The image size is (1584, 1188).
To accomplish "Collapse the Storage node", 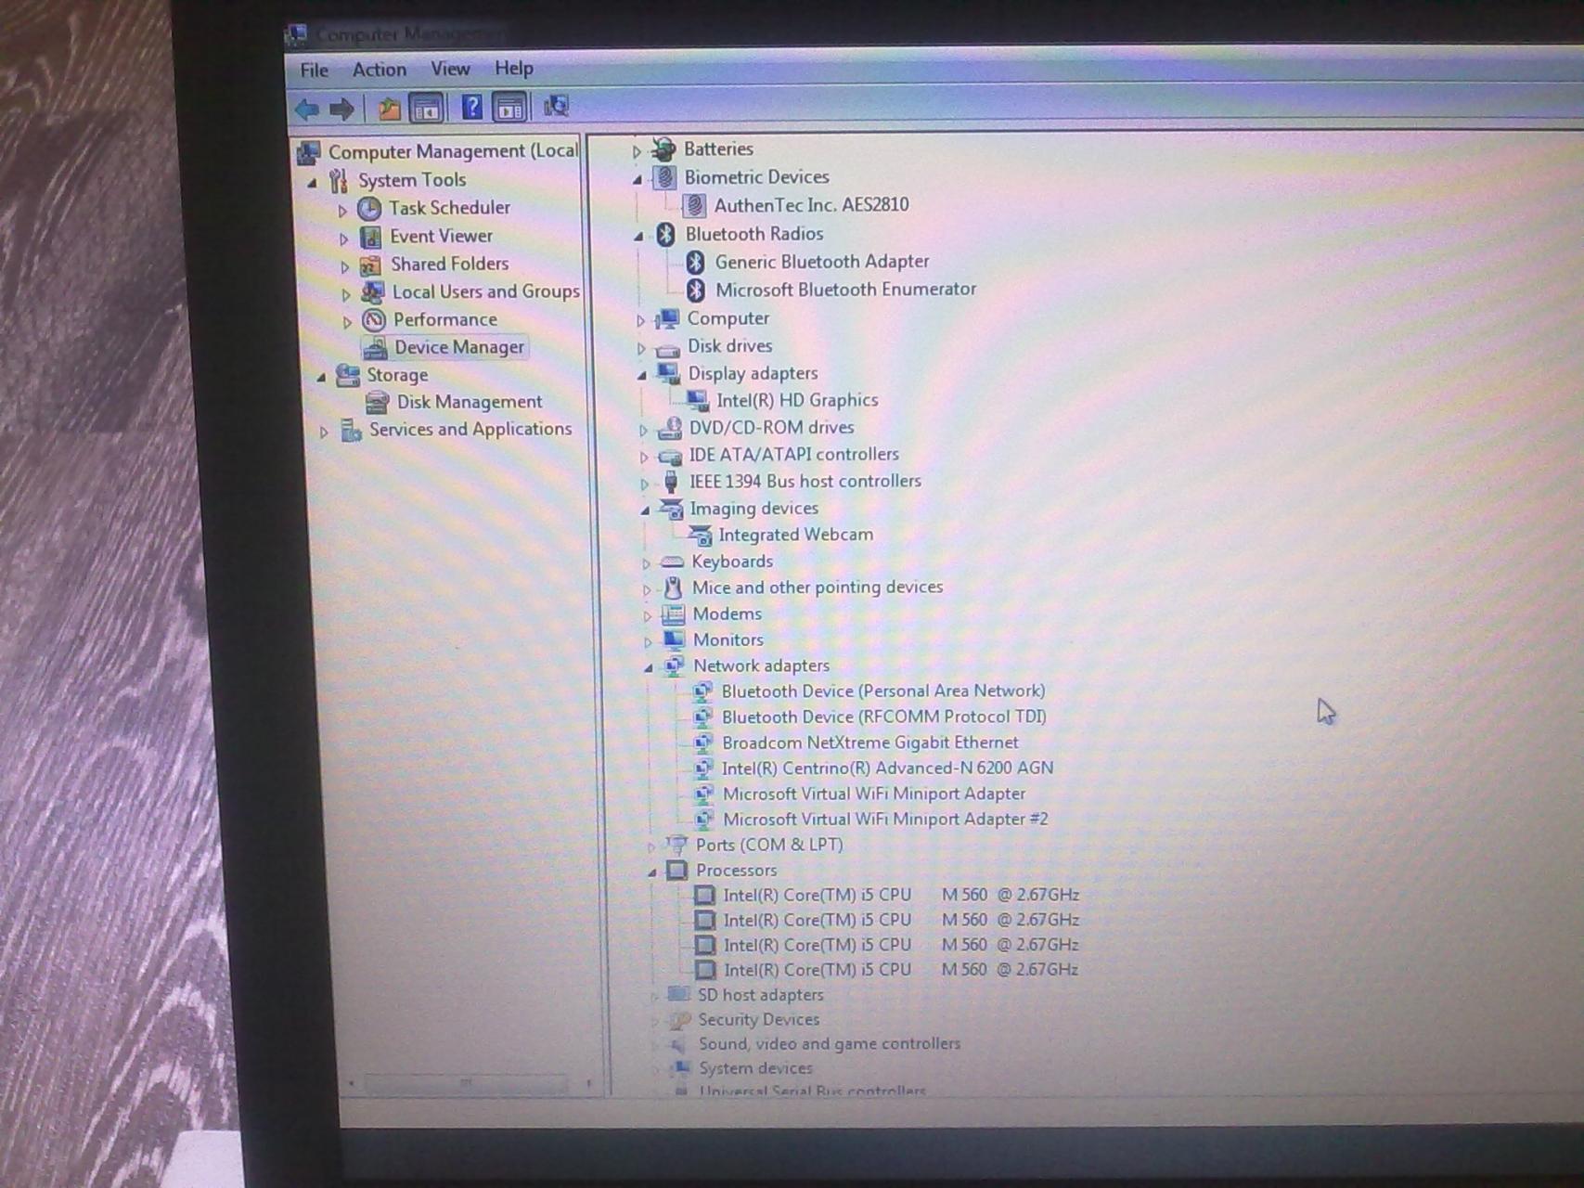I will pos(321,377).
